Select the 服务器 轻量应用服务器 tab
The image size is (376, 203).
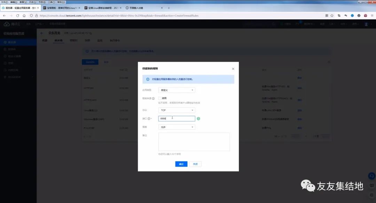21,8
